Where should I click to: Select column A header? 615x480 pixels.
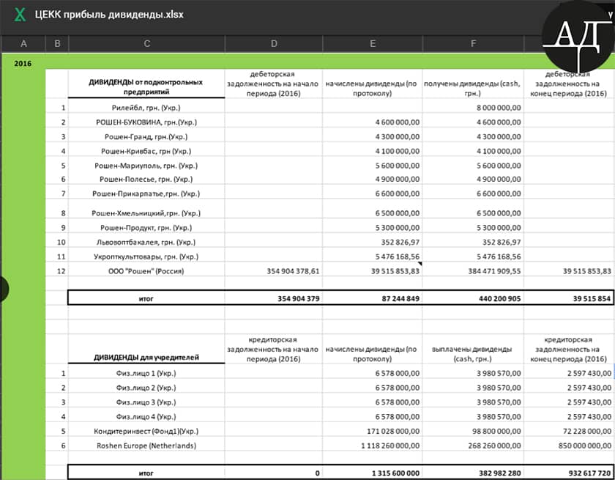(x=23, y=44)
